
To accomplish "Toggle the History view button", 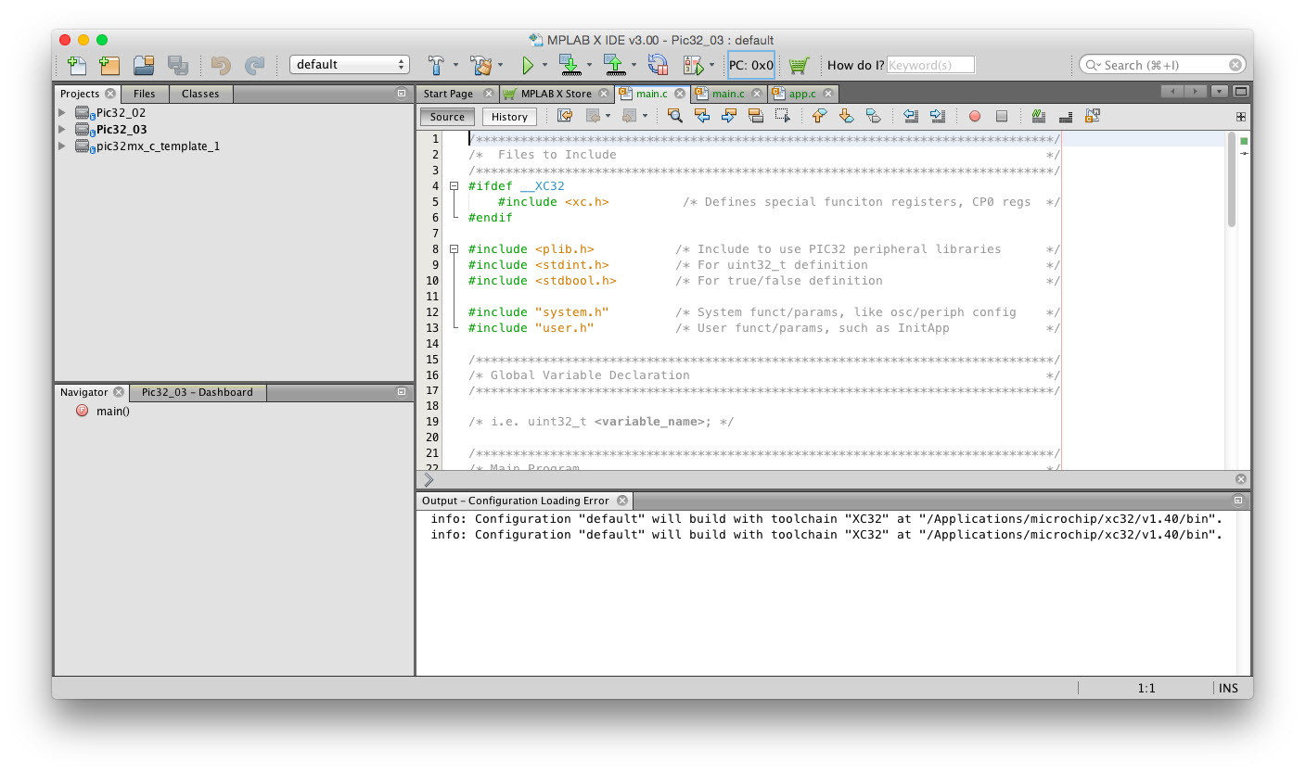I will [509, 117].
